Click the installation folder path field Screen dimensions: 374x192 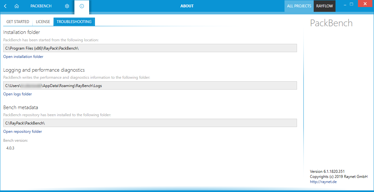[150, 48]
